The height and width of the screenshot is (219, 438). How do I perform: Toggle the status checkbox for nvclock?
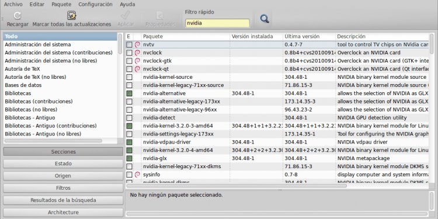pyautogui.click(x=129, y=53)
